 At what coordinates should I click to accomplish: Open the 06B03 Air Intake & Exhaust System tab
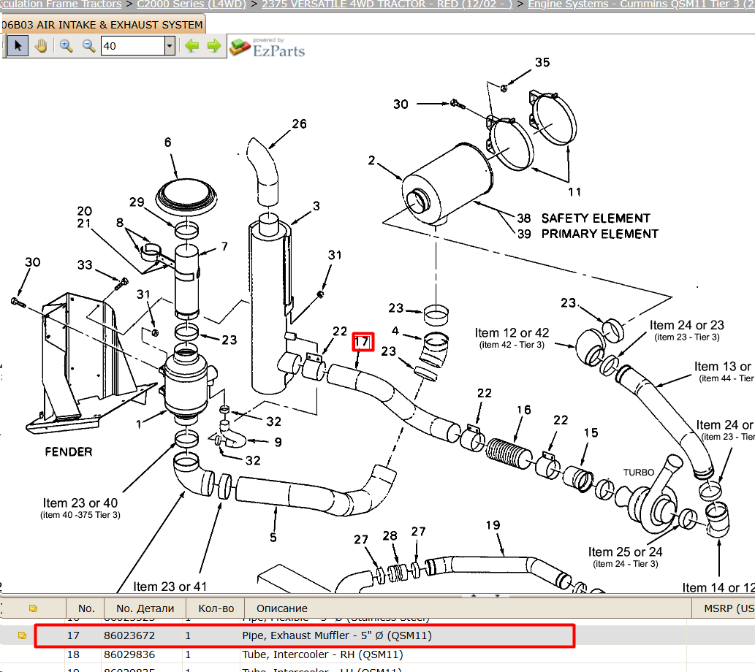tap(102, 25)
